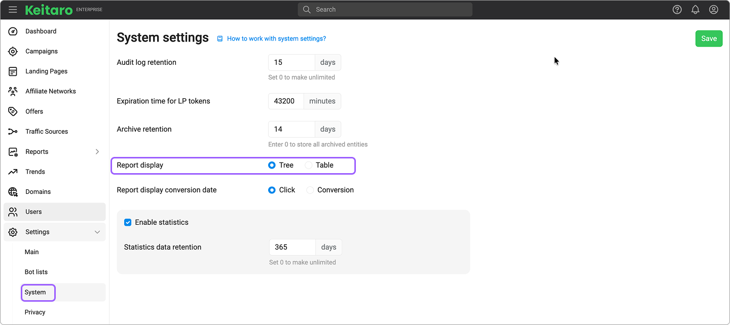Select the Table report display option
The image size is (730, 325).
coord(309,165)
